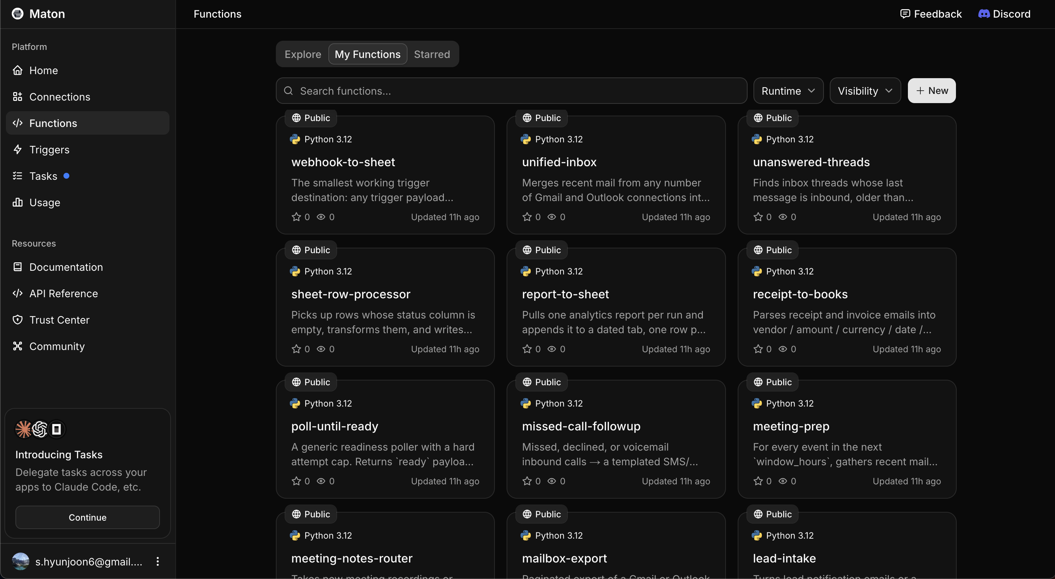Star the receipt-to-books function
Viewport: 1055px width, 579px height.
758,349
